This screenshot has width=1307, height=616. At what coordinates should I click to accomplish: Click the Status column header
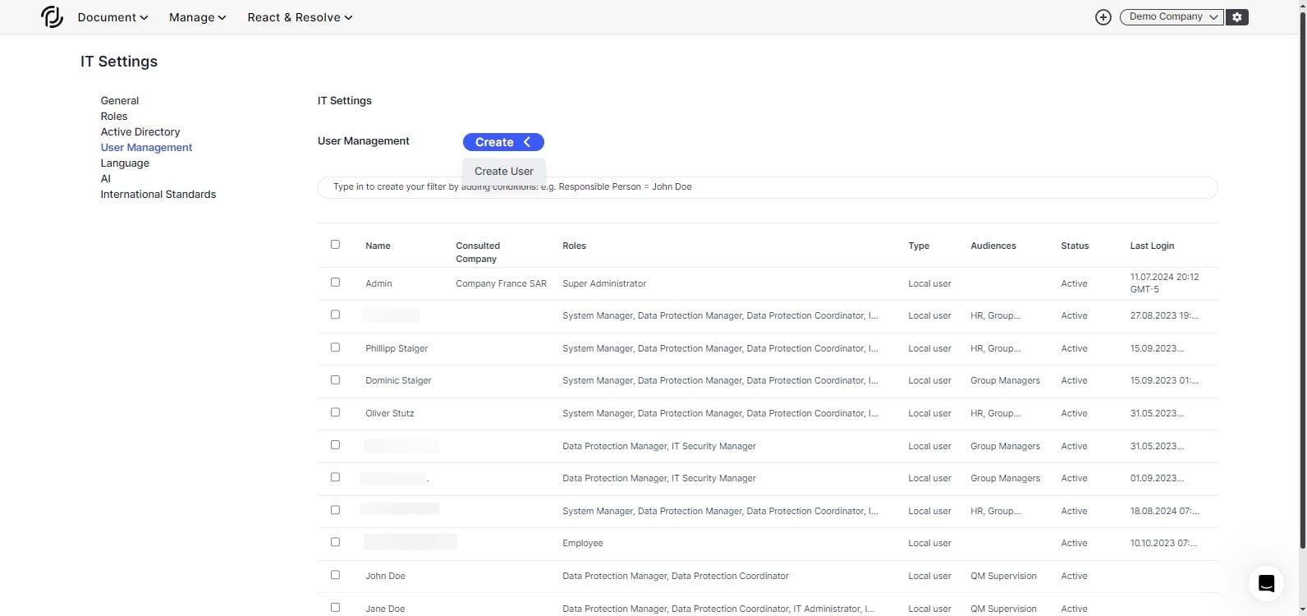[x=1075, y=246]
